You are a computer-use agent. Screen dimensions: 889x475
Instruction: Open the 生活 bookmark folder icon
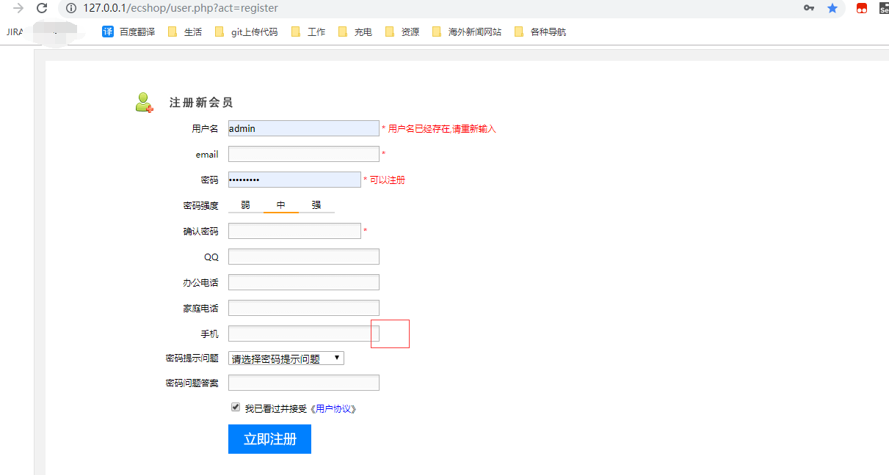coord(171,32)
